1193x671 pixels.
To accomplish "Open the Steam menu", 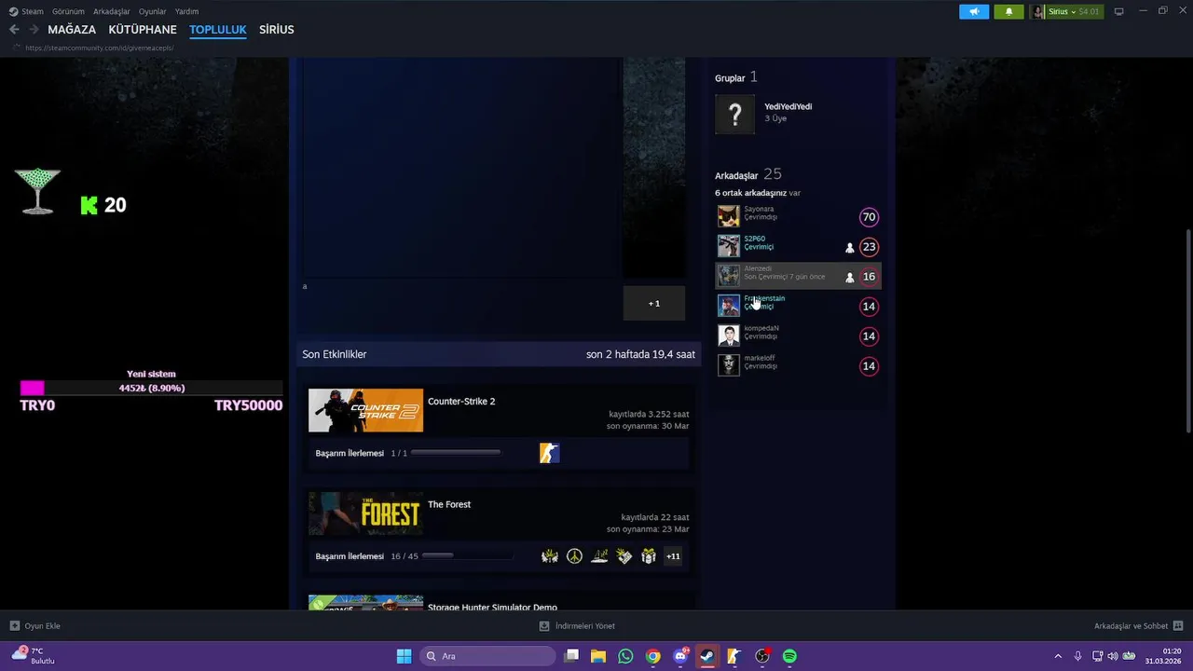I will click(x=26, y=11).
